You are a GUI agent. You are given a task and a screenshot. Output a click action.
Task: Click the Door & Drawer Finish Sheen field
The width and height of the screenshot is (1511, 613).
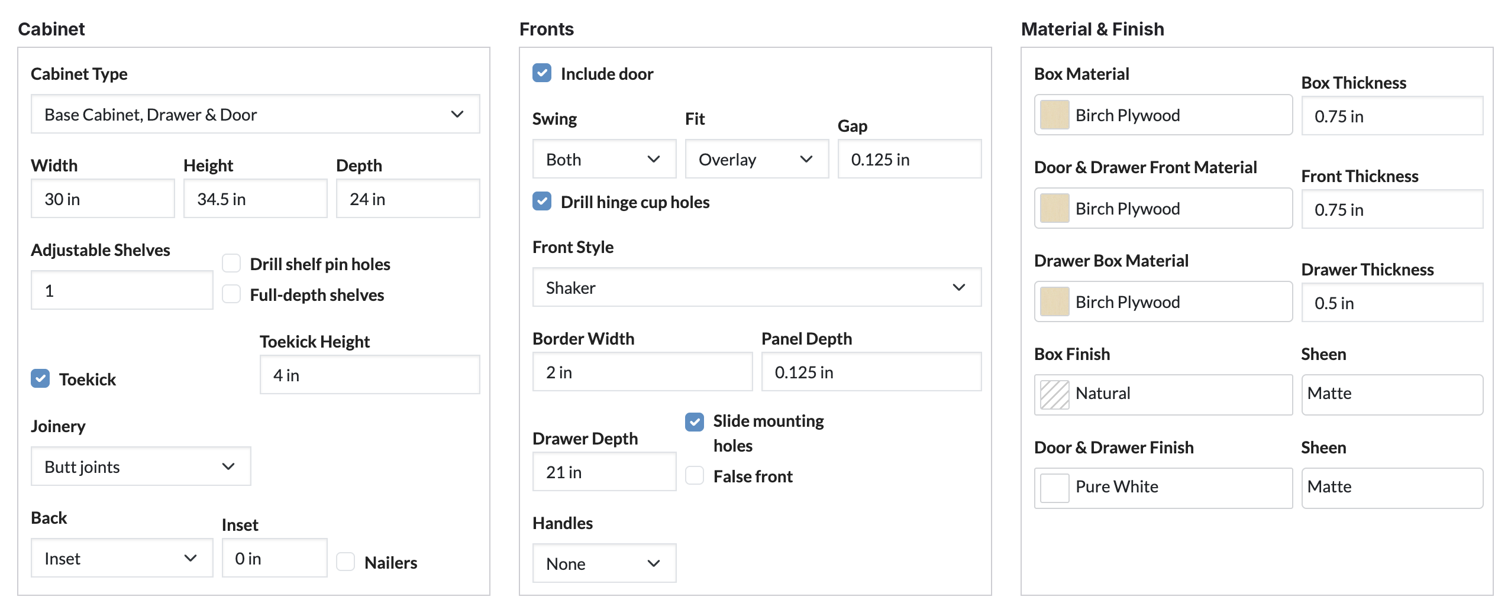[x=1392, y=488]
